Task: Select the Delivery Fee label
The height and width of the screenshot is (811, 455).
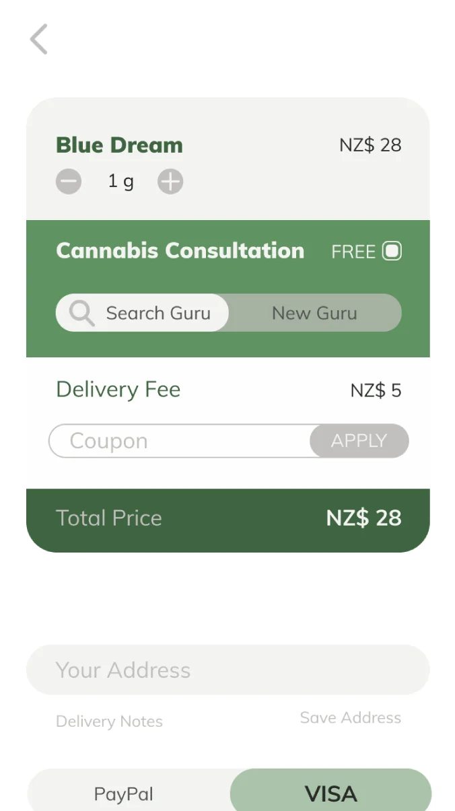Action: [x=118, y=390]
